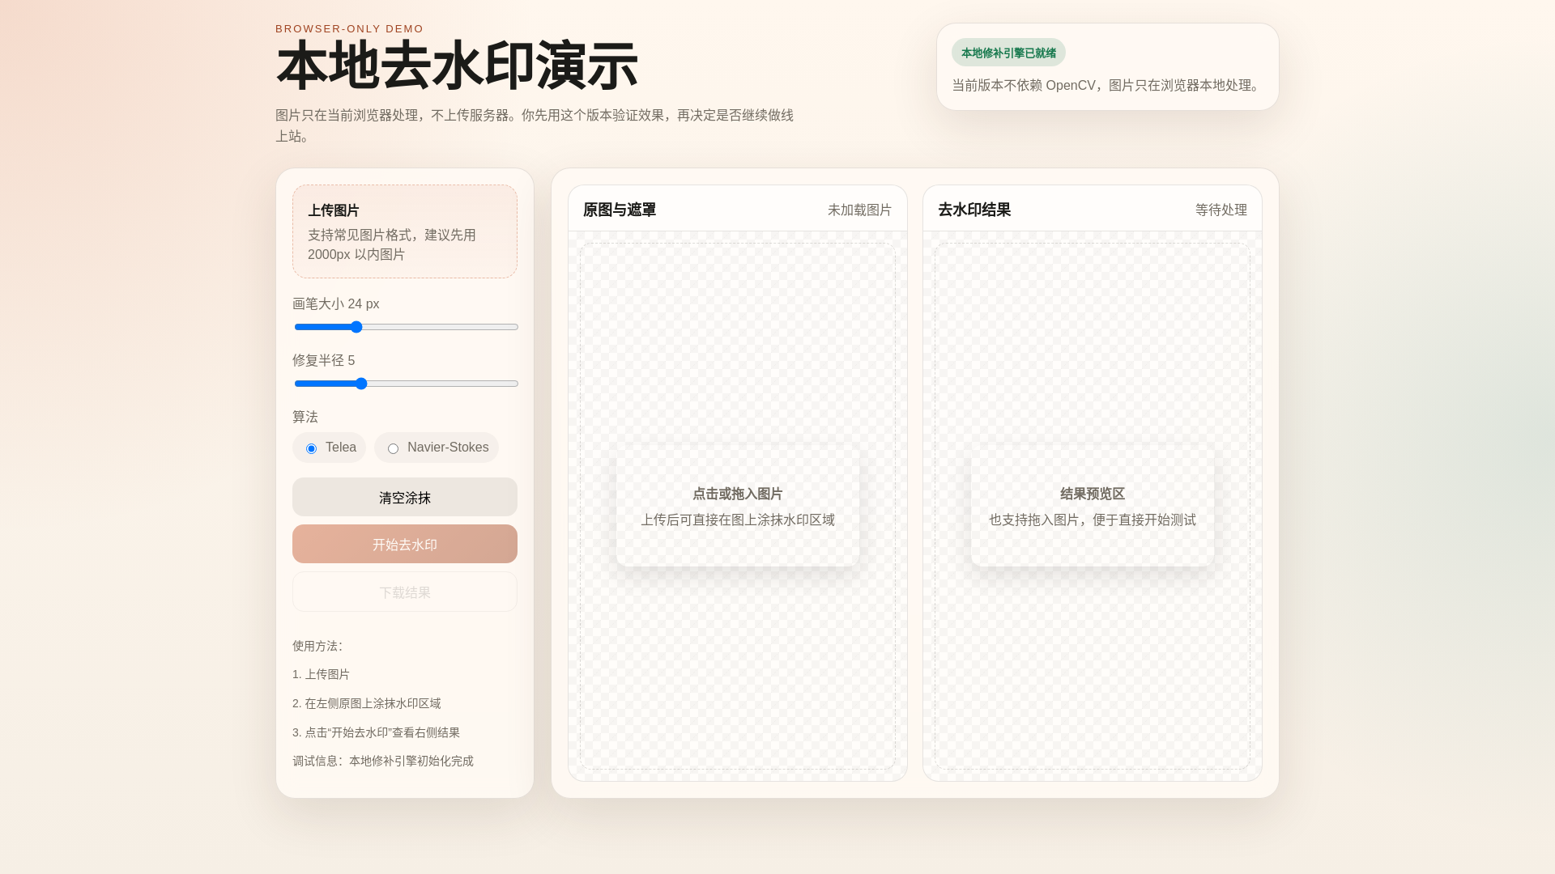Click the 未加载图片 status text

(x=859, y=210)
